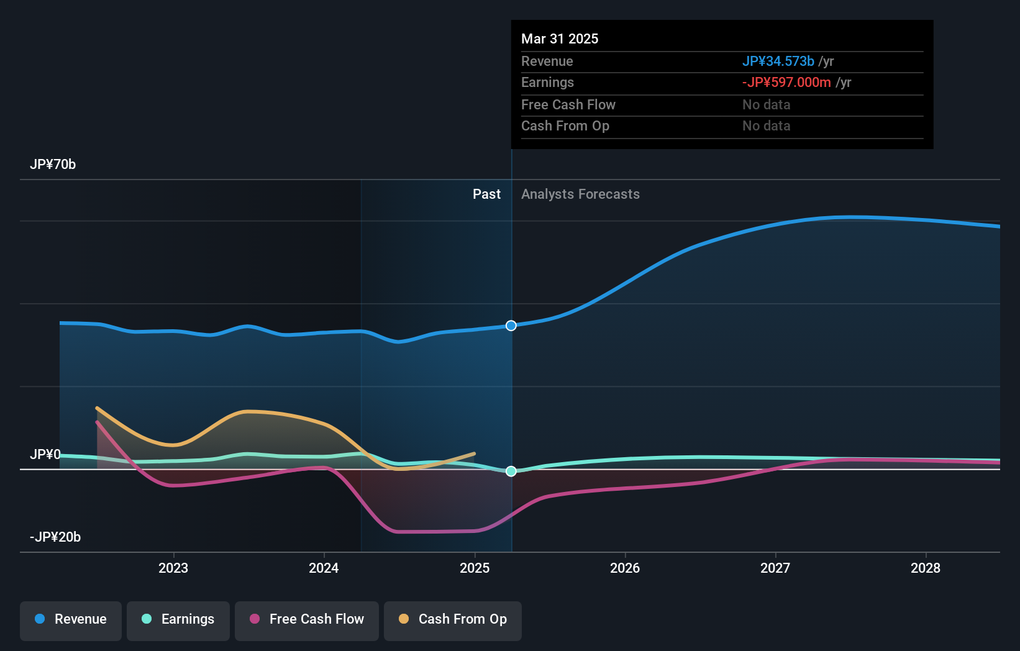The width and height of the screenshot is (1020, 651).
Task: Toggle the Earnings series visibility
Action: 178,619
